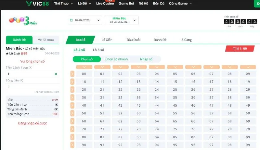Select entire row starting with 00

(x=72, y=74)
